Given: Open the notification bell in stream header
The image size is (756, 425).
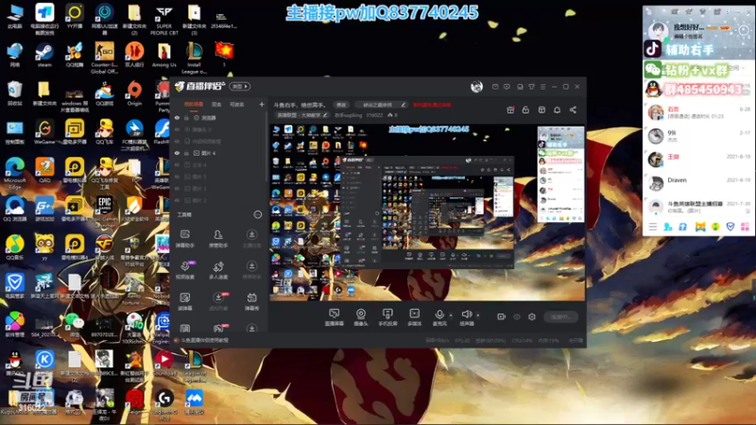Looking at the screenshot, I should point(557,110).
